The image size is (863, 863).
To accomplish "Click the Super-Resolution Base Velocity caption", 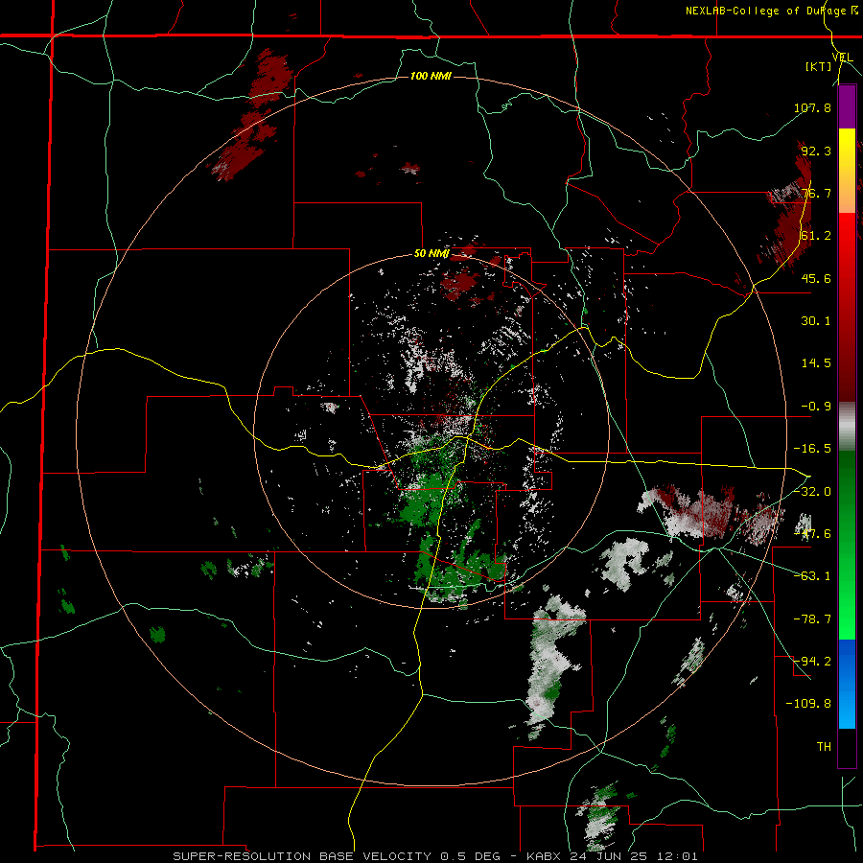I will click(x=434, y=856).
